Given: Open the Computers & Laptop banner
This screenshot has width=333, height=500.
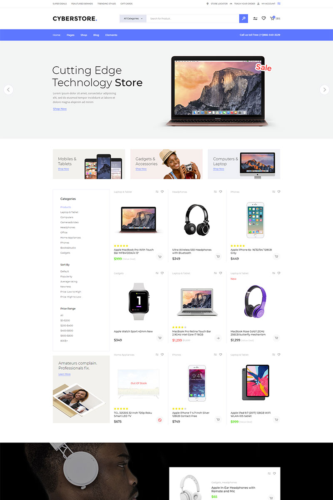Looking at the screenshot, I should point(244,164).
